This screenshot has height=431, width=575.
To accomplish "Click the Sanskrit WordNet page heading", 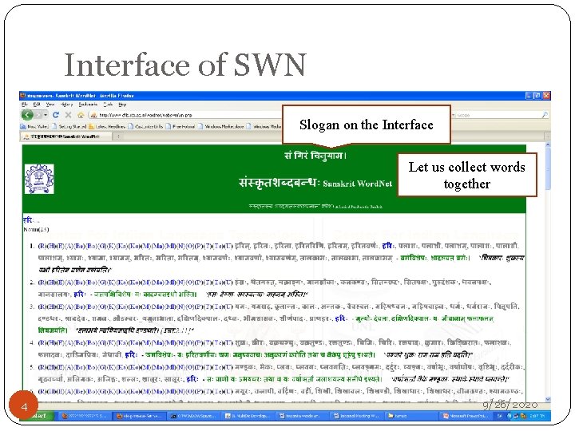I will [x=315, y=183].
